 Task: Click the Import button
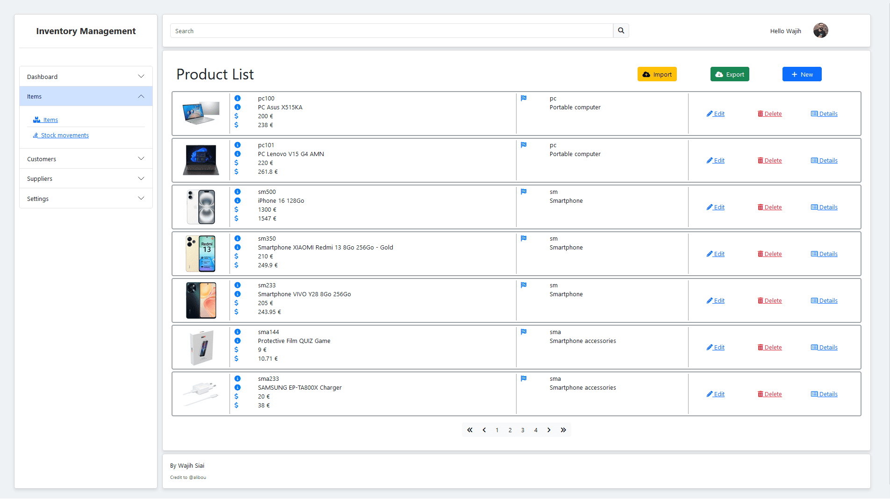click(657, 75)
